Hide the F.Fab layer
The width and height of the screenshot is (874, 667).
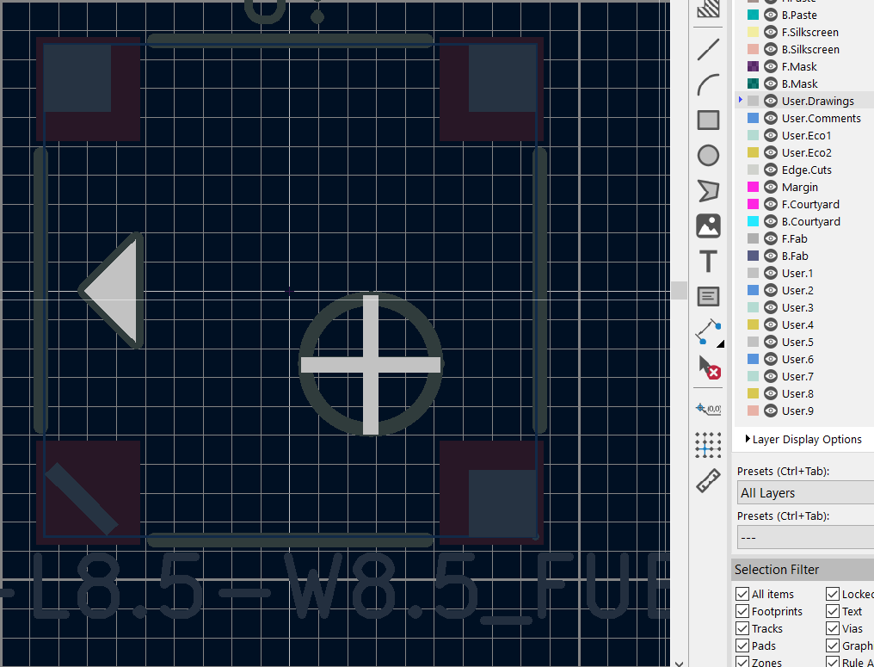pyautogui.click(x=770, y=238)
